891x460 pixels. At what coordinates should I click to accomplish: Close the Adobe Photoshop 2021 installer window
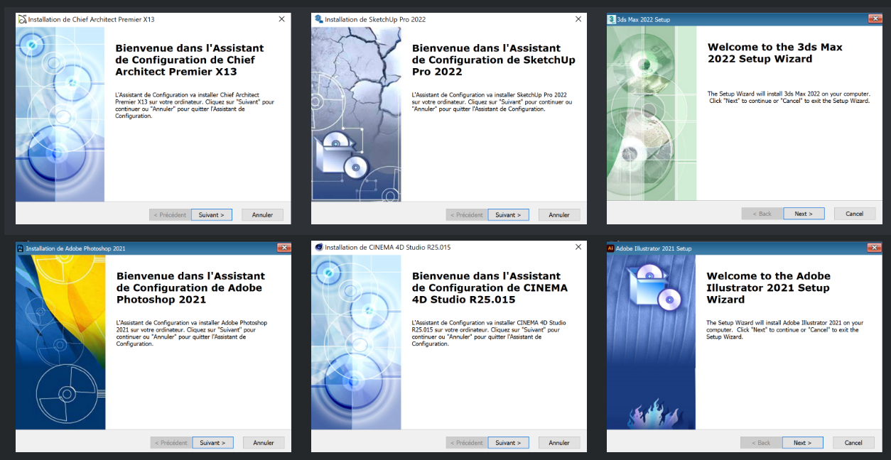[x=283, y=248]
